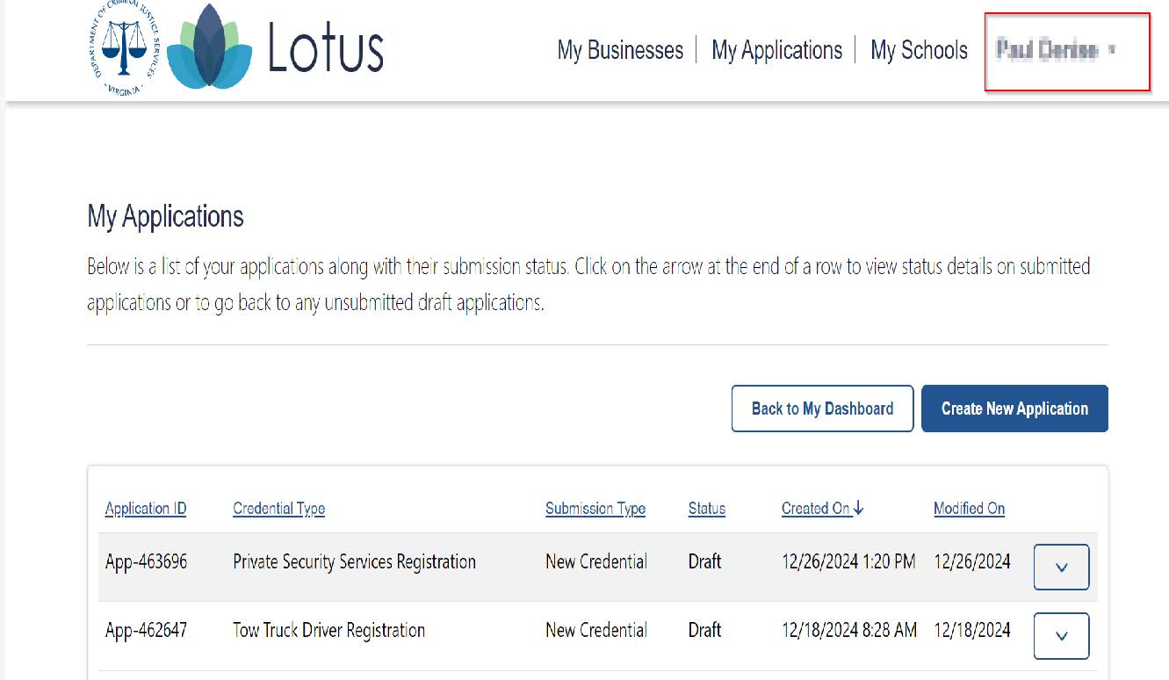Sort by Submission Type column header
The width and height of the screenshot is (1169, 680).
595,509
